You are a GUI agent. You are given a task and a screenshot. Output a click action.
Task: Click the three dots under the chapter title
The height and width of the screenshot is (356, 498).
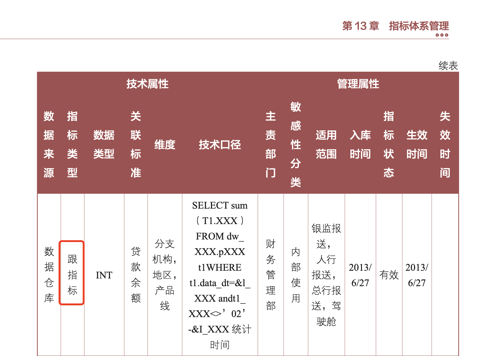442,35
